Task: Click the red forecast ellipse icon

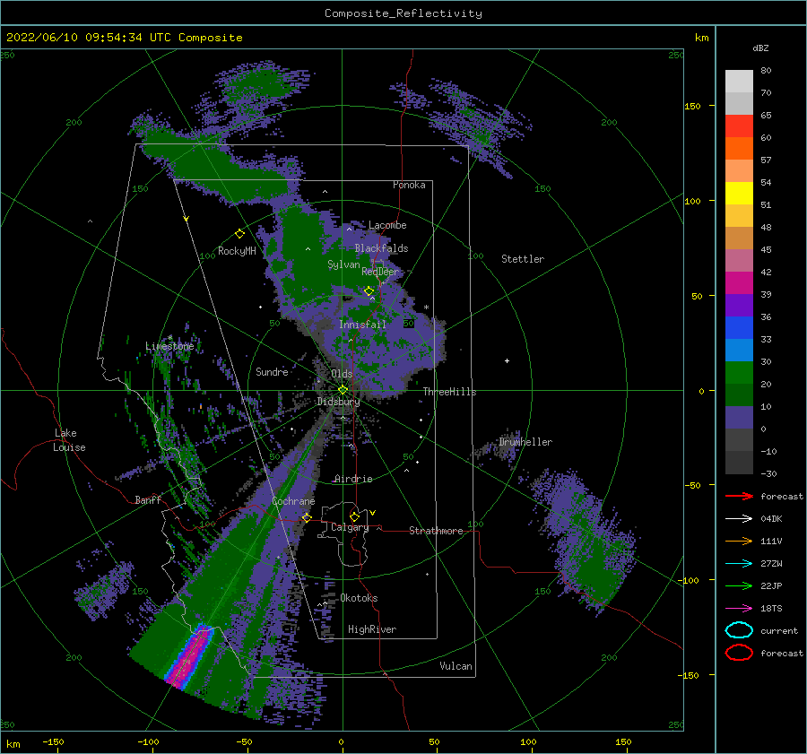Action: click(739, 653)
